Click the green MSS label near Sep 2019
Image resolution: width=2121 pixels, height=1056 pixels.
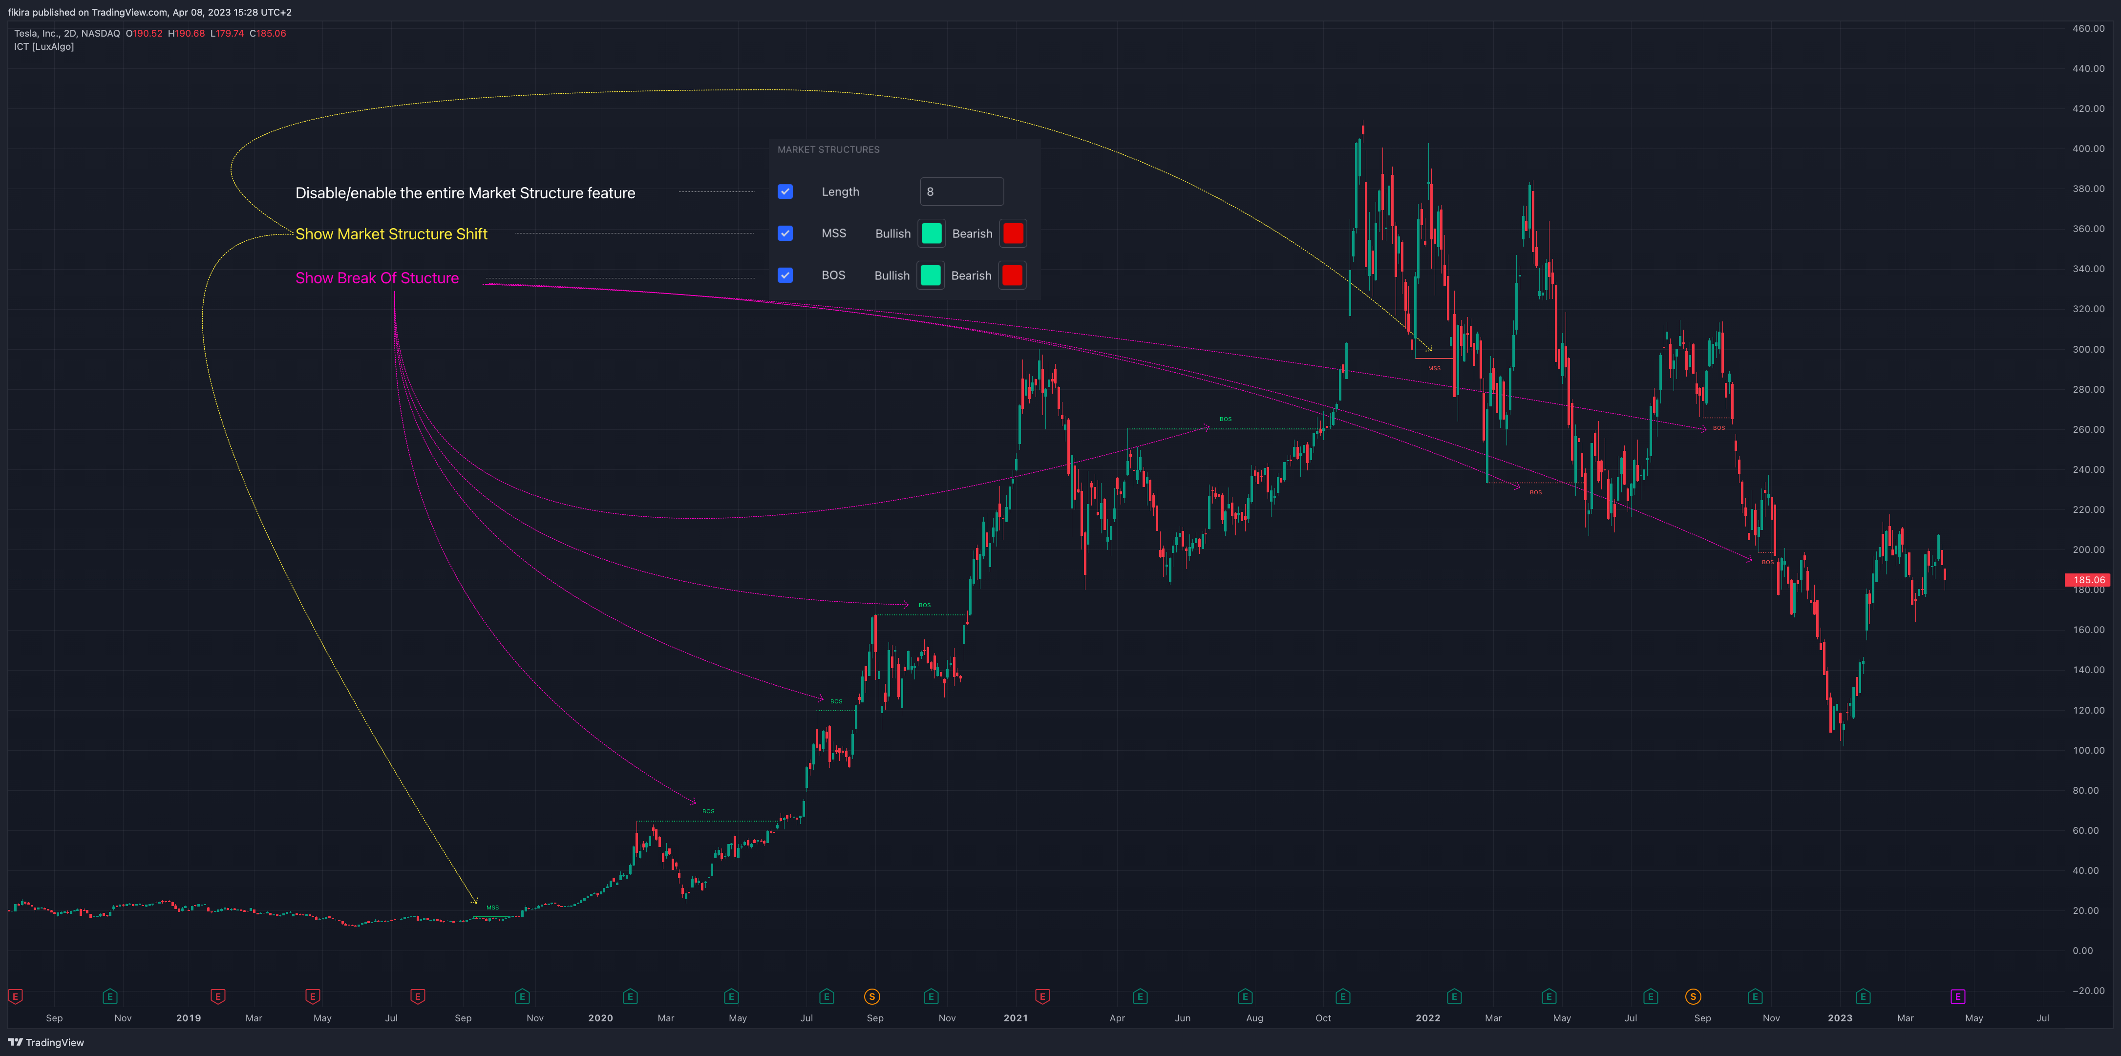pyautogui.click(x=492, y=908)
